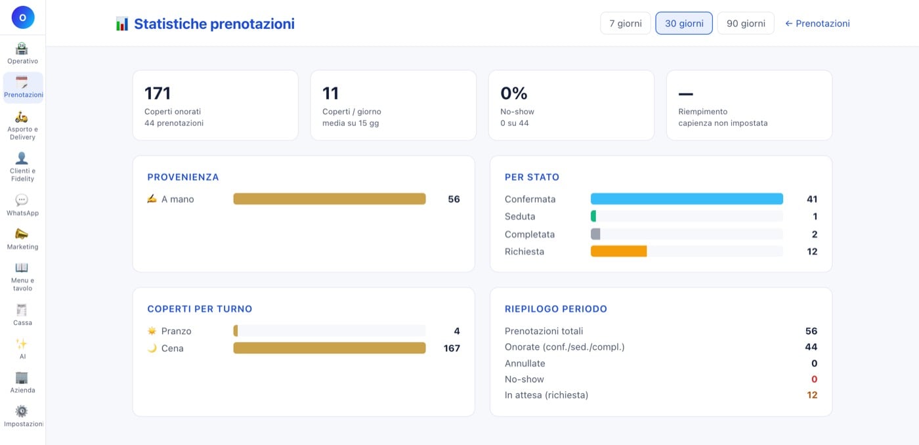The width and height of the screenshot is (919, 445).
Task: Open Clienti e Fidelity section
Action: (22, 167)
